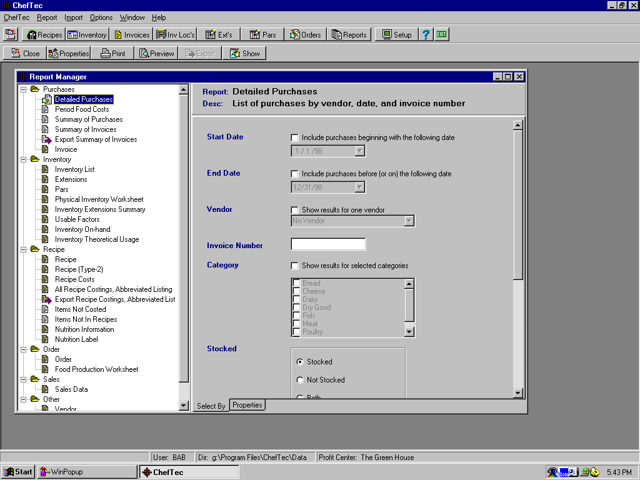The height and width of the screenshot is (480, 640).
Task: Open Orders toolbar button
Action: (x=306, y=35)
